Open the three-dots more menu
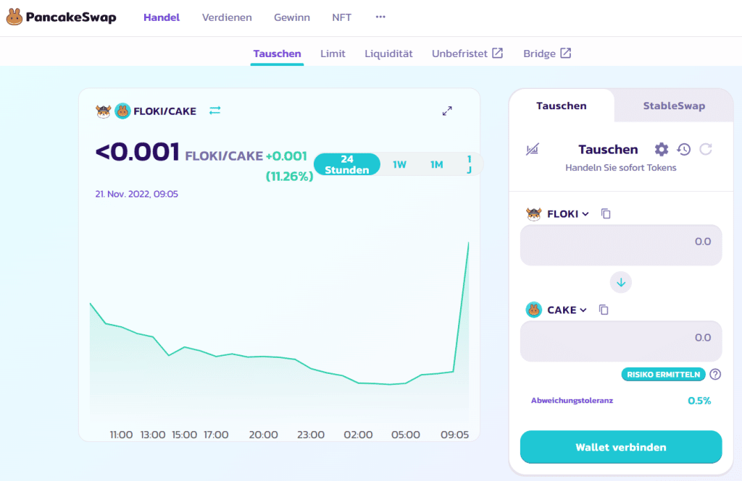The width and height of the screenshot is (742, 481). coord(380,17)
